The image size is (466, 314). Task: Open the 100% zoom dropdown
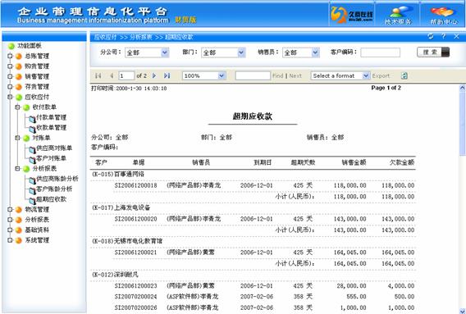click(x=222, y=75)
